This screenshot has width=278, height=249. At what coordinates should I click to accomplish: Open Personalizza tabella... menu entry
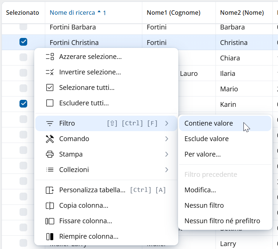pos(106,190)
